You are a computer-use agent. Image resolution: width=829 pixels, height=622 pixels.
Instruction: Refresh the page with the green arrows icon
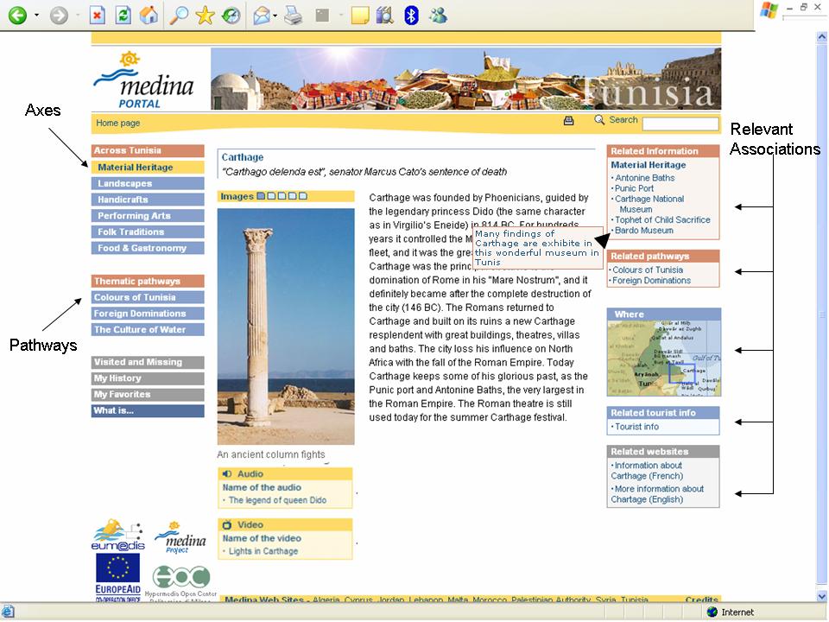[x=123, y=16]
